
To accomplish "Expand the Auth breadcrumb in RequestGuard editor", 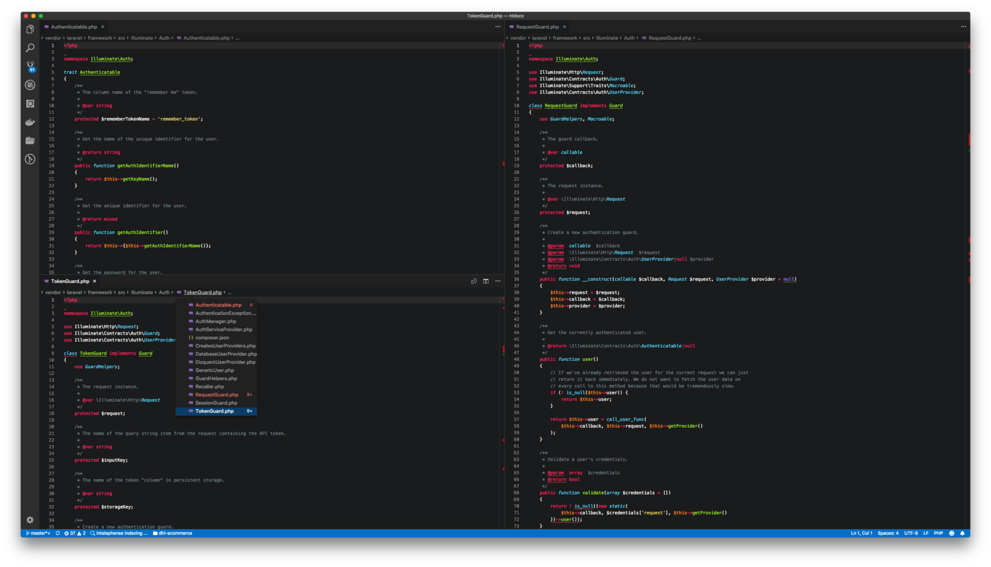I will pyautogui.click(x=629, y=38).
